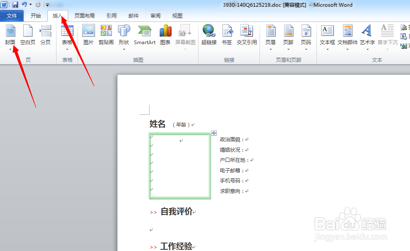Switch to the Mailings (邮件) tab
Screen dimensions: 410x251
pos(134,16)
